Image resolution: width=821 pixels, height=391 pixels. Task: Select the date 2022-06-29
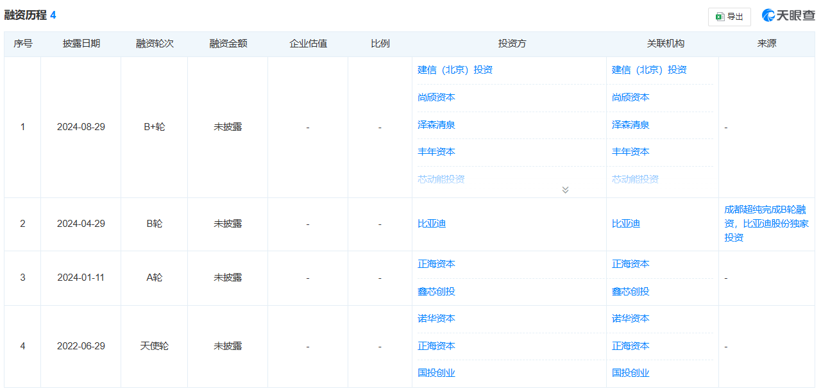[81, 346]
